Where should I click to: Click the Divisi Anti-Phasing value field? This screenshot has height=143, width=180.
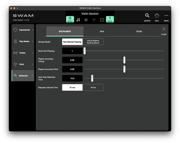click(72, 51)
